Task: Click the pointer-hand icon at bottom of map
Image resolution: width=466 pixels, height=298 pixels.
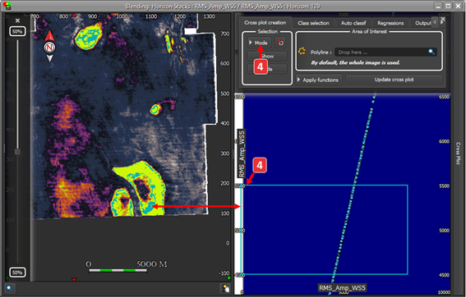Action: click(x=225, y=288)
